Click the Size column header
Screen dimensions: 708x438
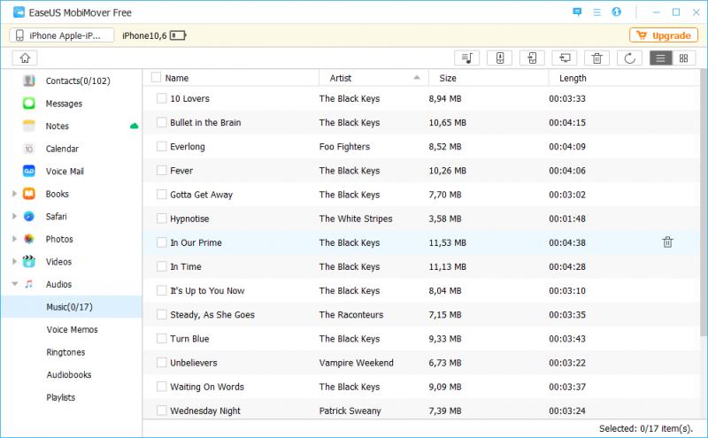tap(448, 78)
